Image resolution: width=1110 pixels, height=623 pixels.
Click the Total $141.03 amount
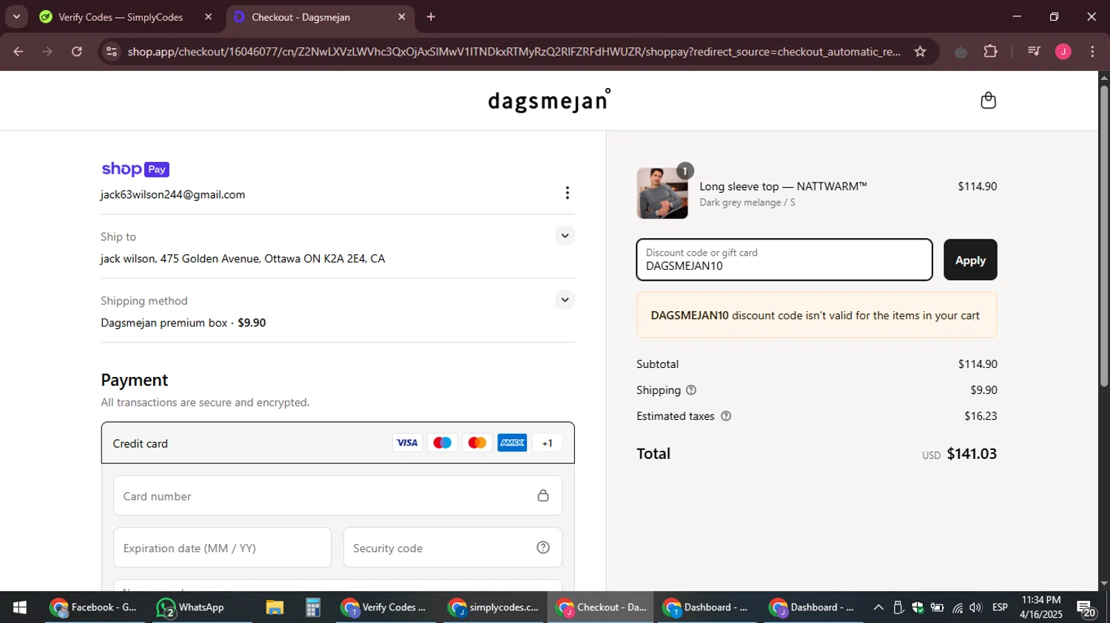(972, 454)
